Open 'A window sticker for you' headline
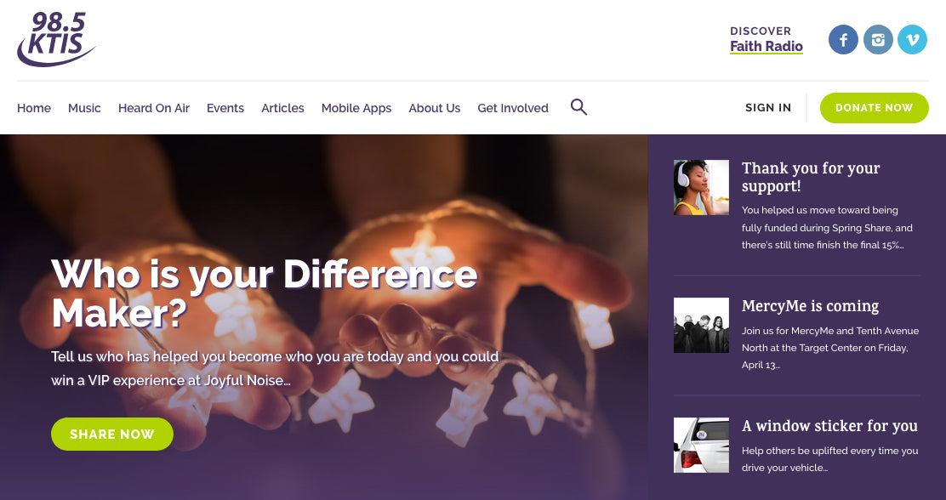 click(829, 426)
